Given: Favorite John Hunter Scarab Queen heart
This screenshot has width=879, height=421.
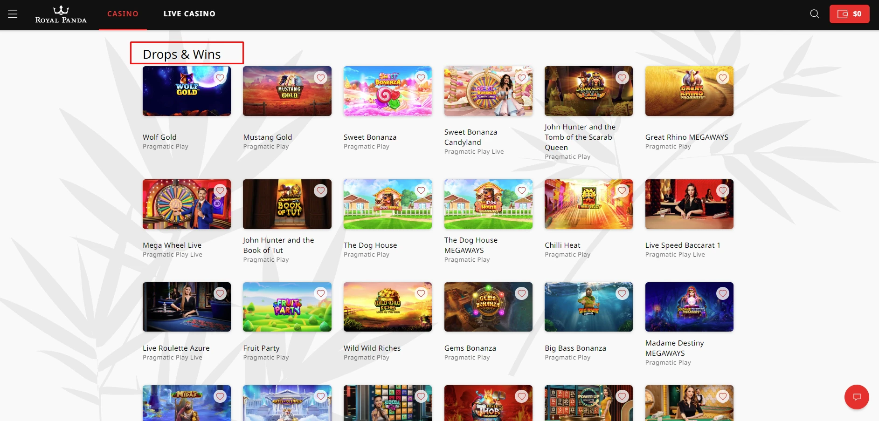Looking at the screenshot, I should coord(622,78).
